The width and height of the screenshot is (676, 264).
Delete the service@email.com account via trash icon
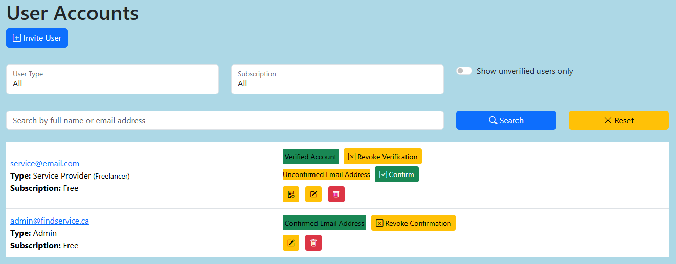[336, 194]
